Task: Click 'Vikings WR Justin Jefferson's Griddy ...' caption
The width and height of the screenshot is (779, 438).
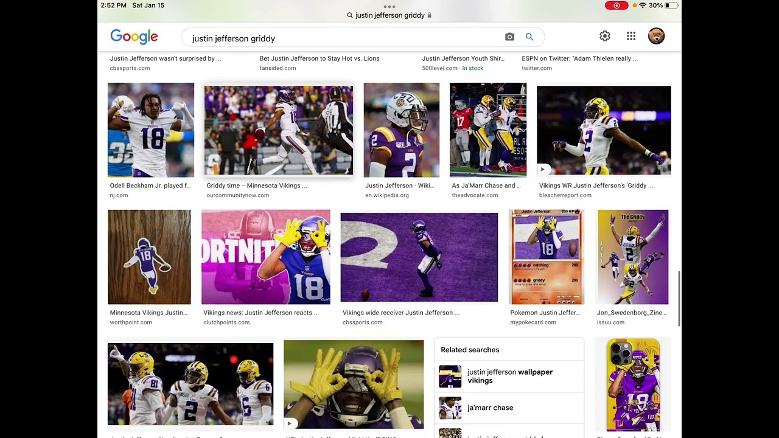Action: 596,186
